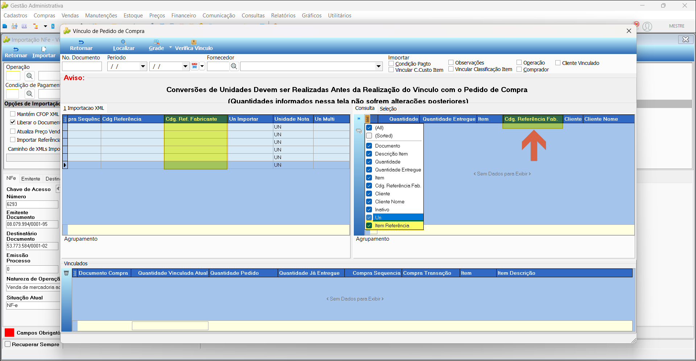696x361 pixels.
Task: Click the column chooser icon in Vinculados grid
Action: point(75,273)
